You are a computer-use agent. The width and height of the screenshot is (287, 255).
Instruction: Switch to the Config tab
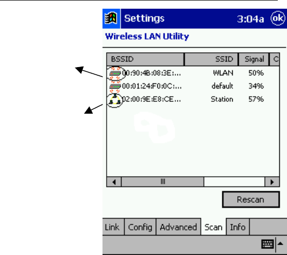click(x=140, y=227)
